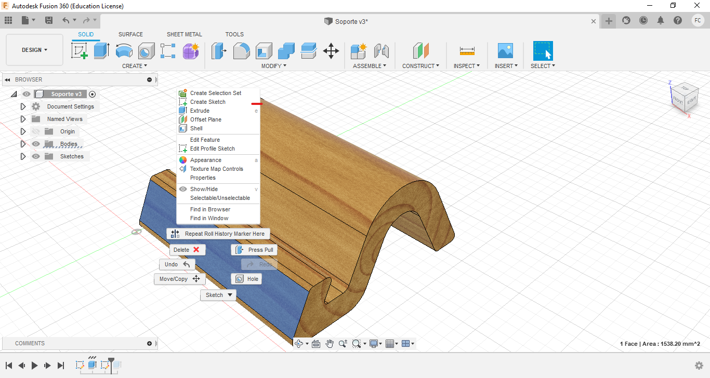
Task: Select the Revolve tool in the toolbar
Action: [124, 50]
